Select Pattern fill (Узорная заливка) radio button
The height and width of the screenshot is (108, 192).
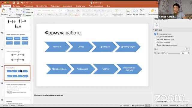pyautogui.click(x=155, y=42)
